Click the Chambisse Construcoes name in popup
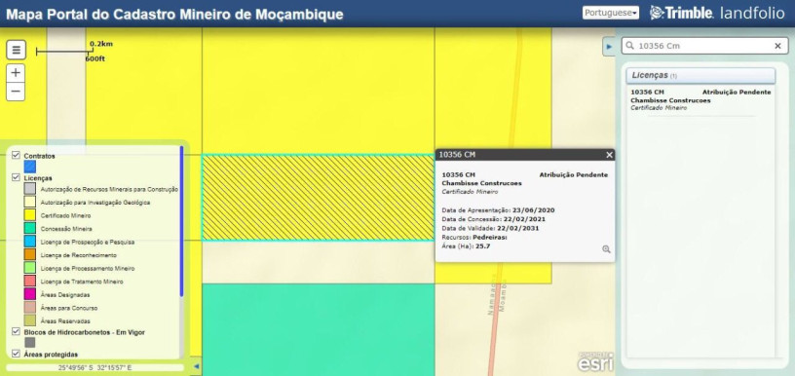Image resolution: width=795 pixels, height=376 pixels. pos(481,183)
